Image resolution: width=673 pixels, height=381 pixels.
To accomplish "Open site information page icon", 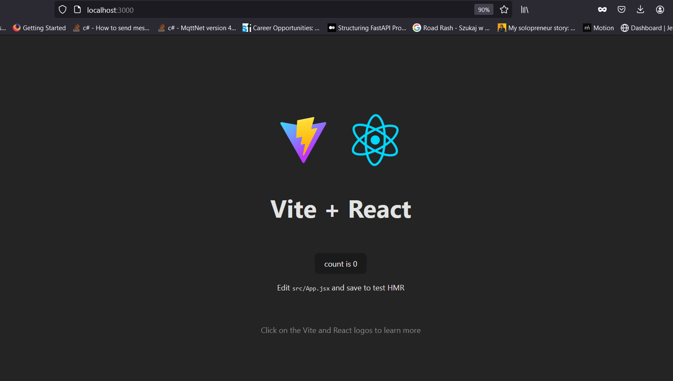I will tap(77, 9).
